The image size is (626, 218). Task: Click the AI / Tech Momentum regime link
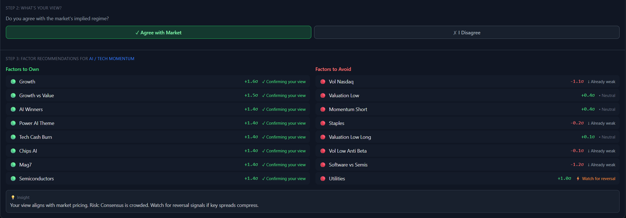112,58
